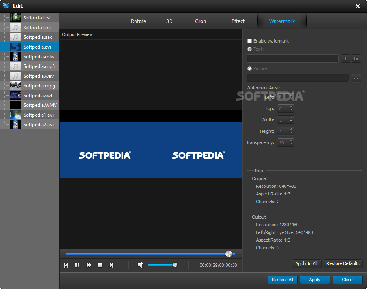The image size is (367, 289).
Task: Click the Close button
Action: 347,280
